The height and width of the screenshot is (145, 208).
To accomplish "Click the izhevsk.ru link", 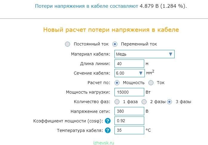I will [x=104, y=143].
